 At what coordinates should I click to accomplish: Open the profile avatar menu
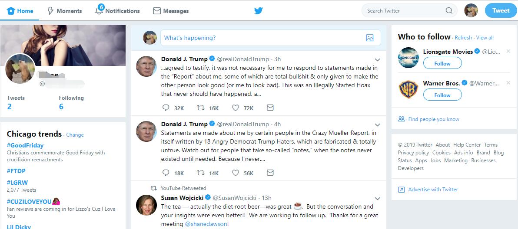coord(471,10)
